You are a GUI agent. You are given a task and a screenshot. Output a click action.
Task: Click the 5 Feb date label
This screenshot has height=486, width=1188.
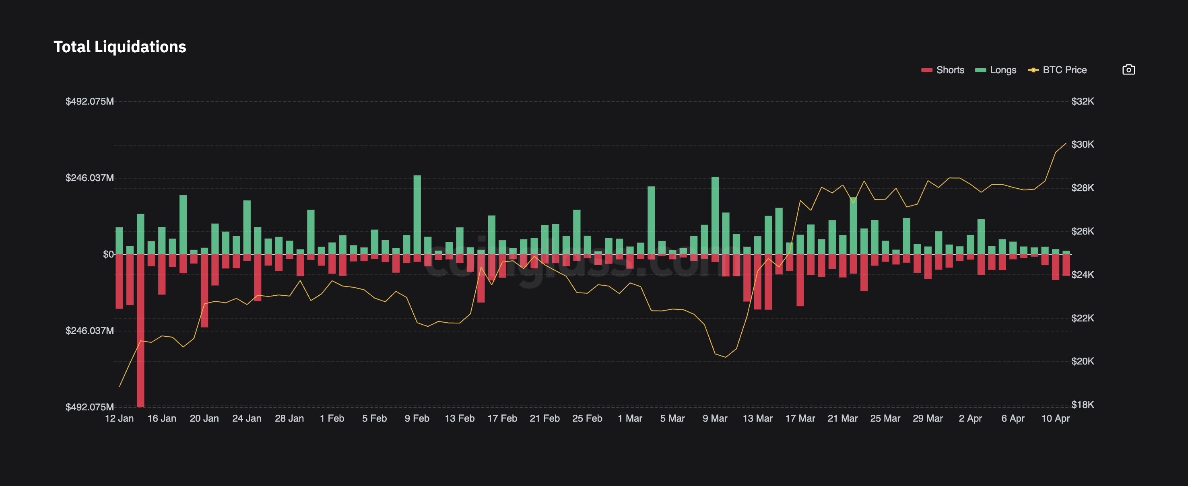[375, 418]
